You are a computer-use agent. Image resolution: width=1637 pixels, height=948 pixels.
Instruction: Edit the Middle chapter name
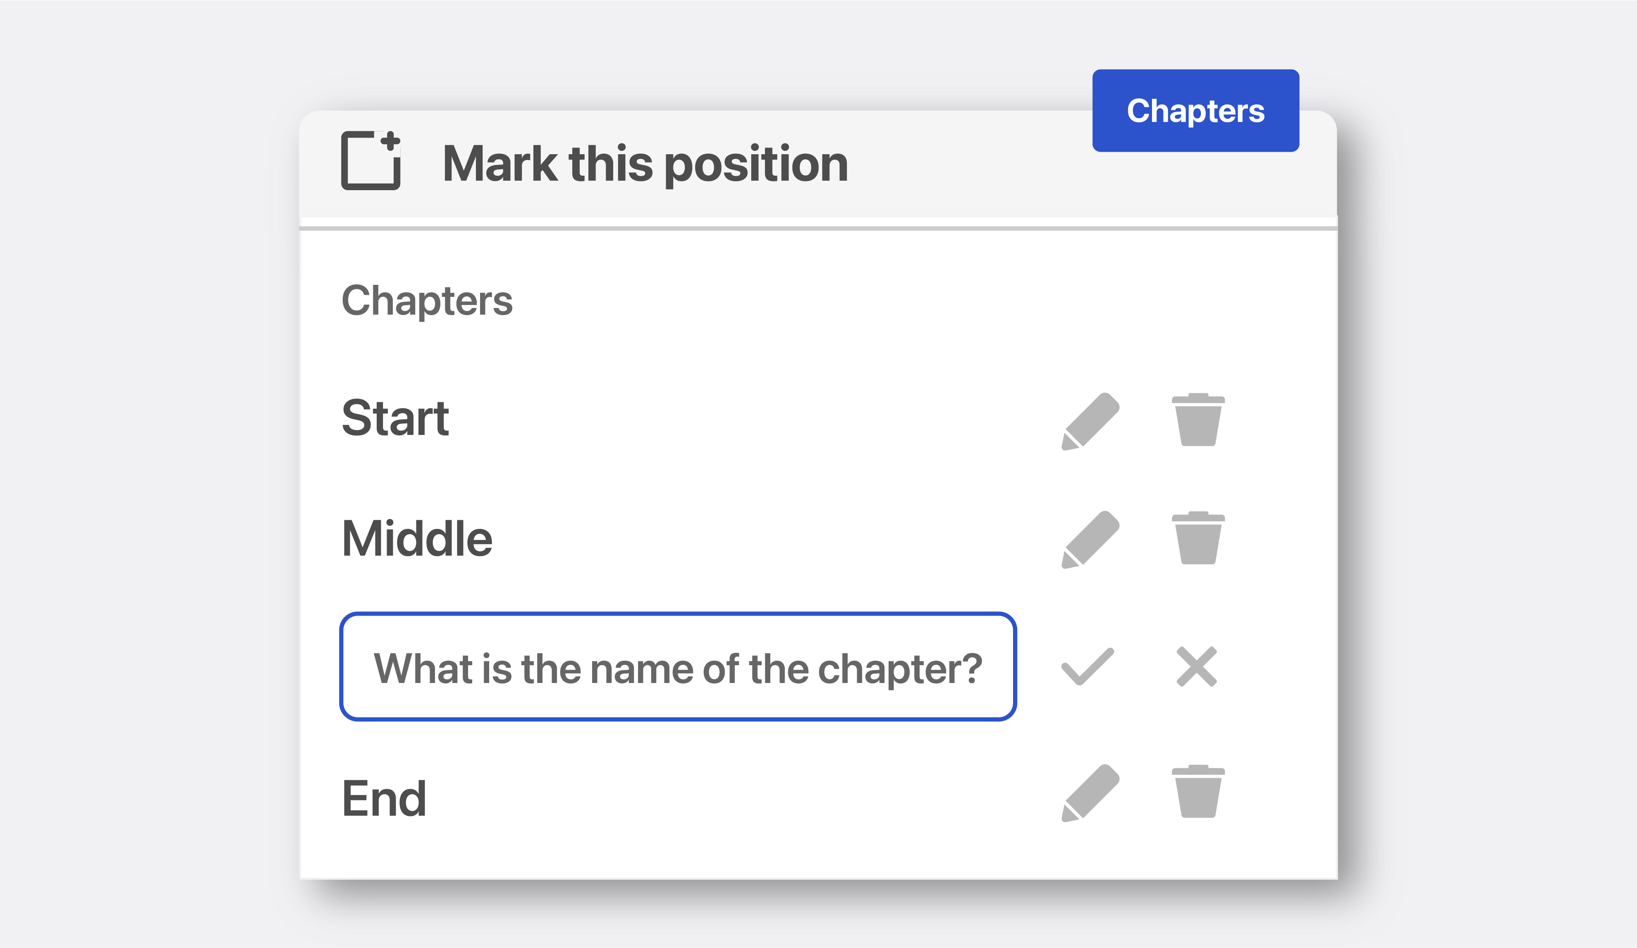coord(1090,539)
